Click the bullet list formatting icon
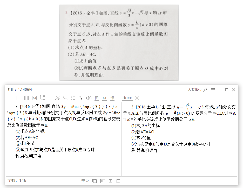Viewport: 243px width, 188px height. pos(73,98)
